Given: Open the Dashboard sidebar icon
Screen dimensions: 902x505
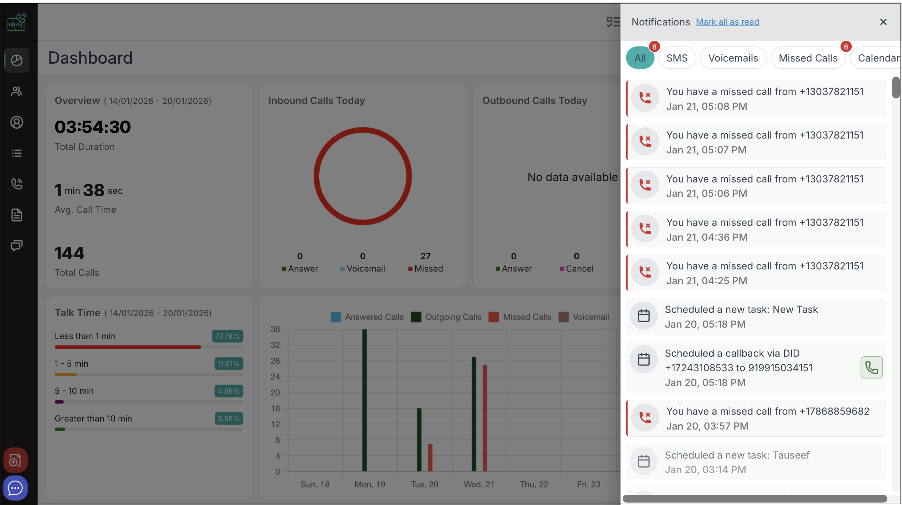Looking at the screenshot, I should click(16, 60).
